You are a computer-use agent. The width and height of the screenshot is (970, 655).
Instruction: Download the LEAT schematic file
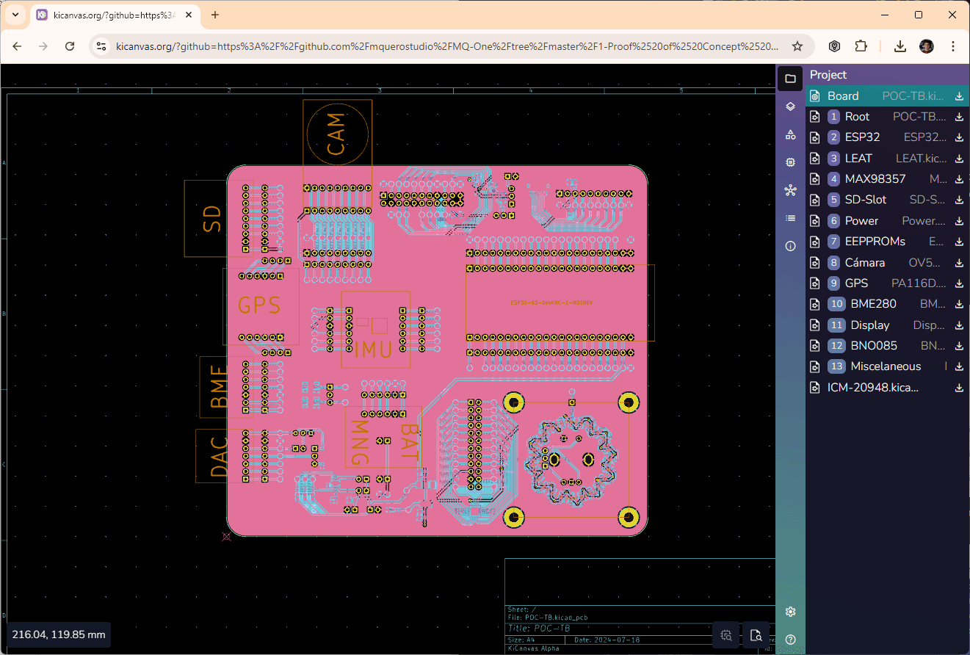[959, 159]
